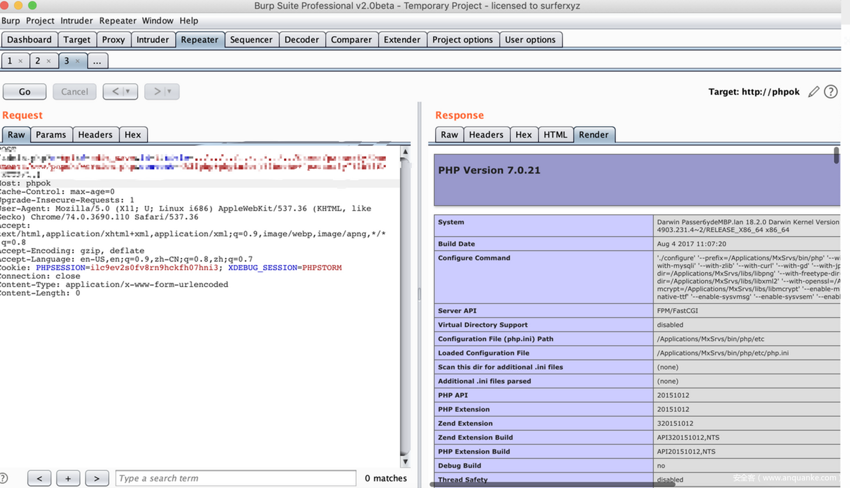Screen dimensions: 850x488
Task: Click the next search match button
Action: pos(96,478)
